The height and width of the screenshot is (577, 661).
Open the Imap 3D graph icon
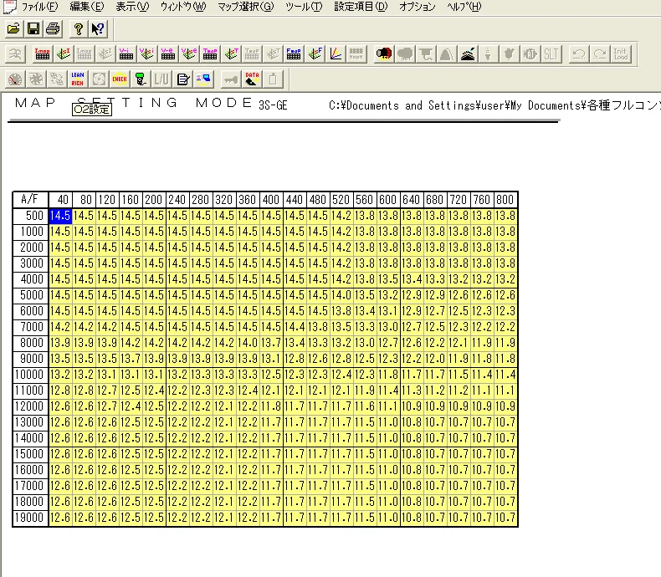coord(64,54)
